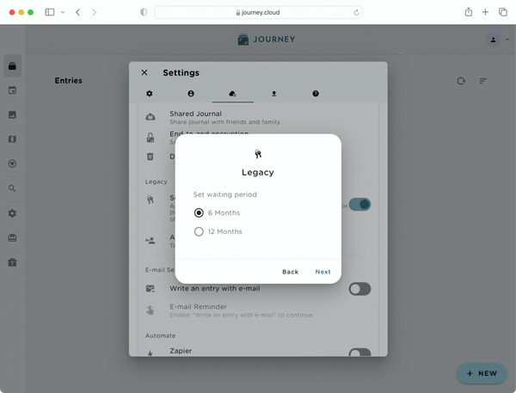Viewport: 516px width, 393px height.
Task: Open the calendar view in the sidebar
Action: pos(13,90)
